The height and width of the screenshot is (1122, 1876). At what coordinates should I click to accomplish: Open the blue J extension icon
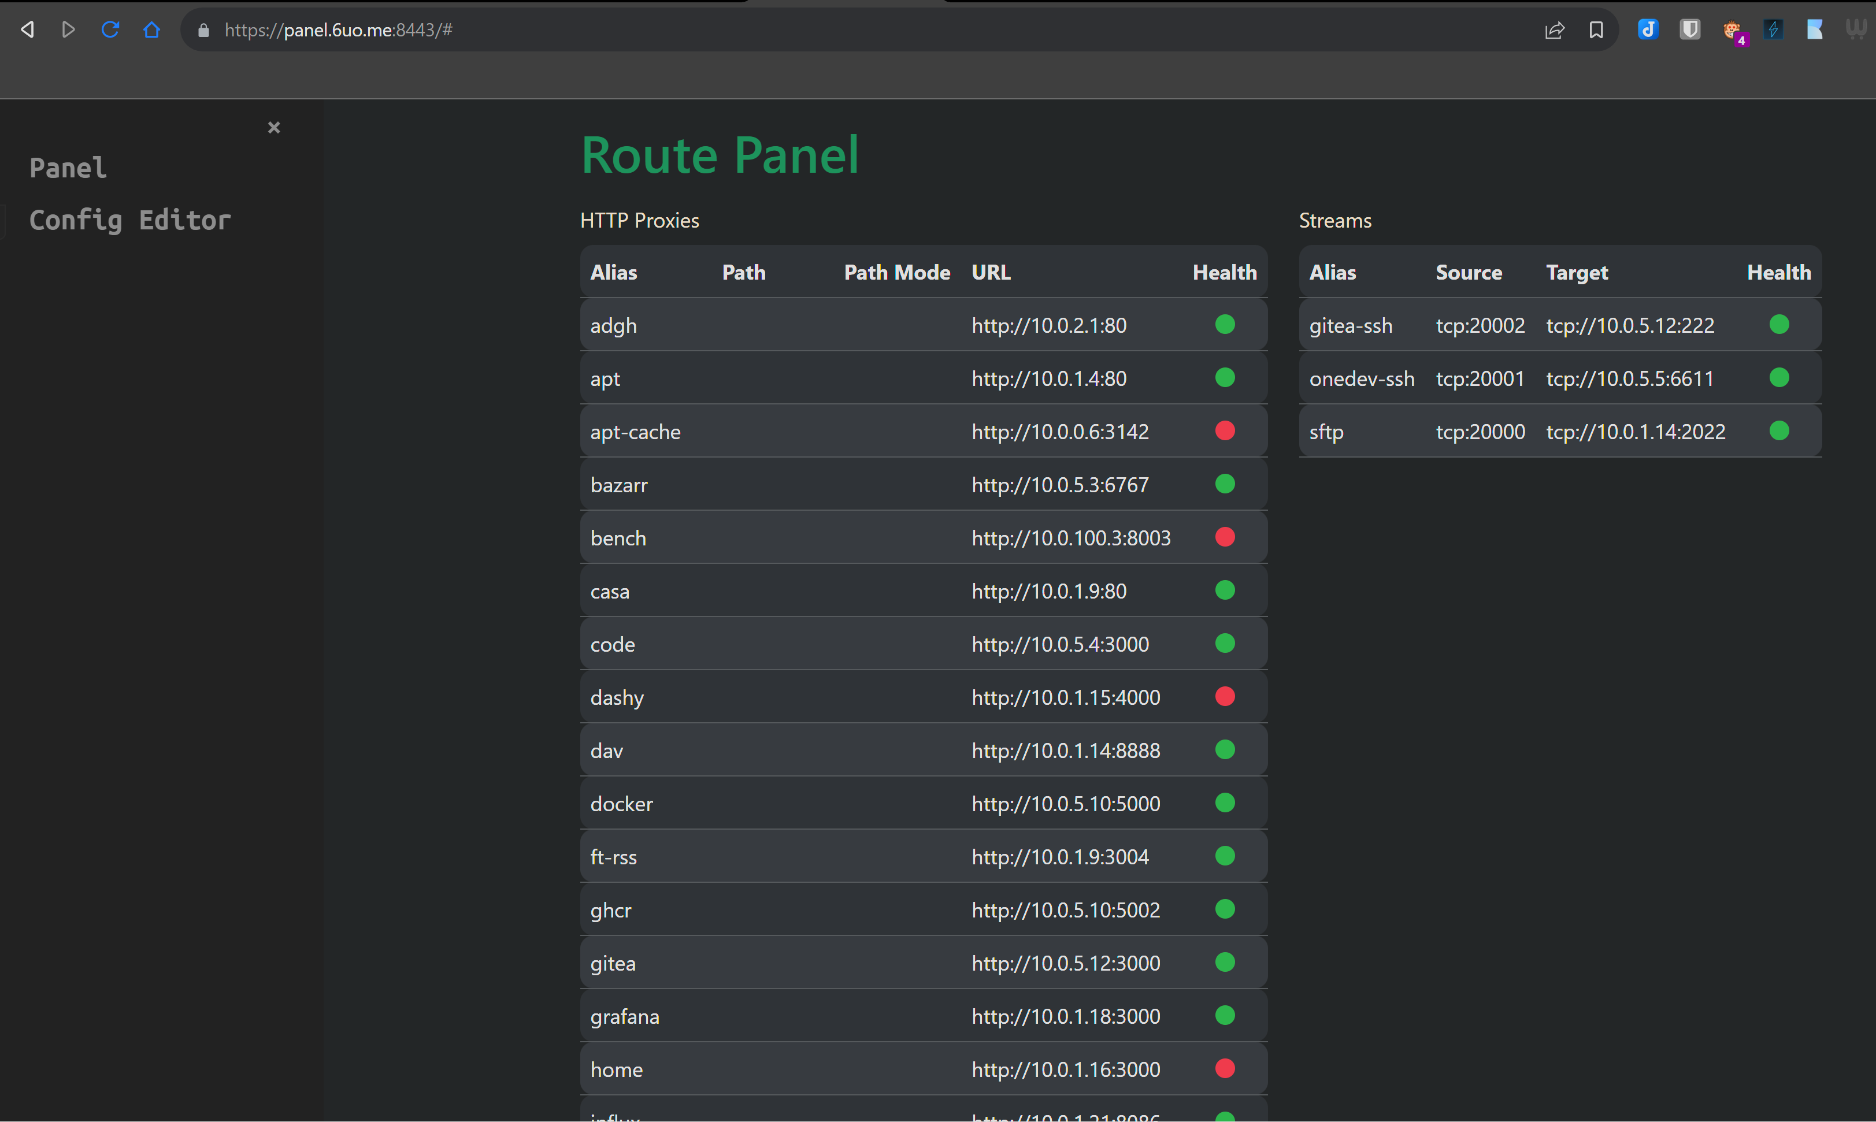[1649, 30]
